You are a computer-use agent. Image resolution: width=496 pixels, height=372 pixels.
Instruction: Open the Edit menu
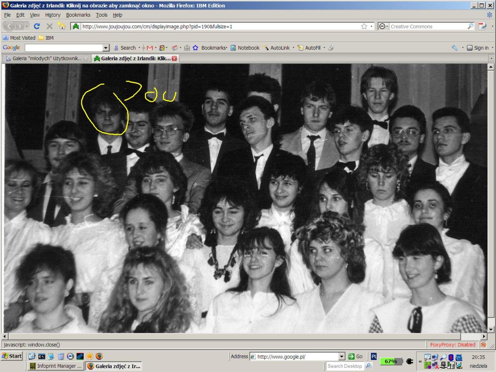pos(20,15)
